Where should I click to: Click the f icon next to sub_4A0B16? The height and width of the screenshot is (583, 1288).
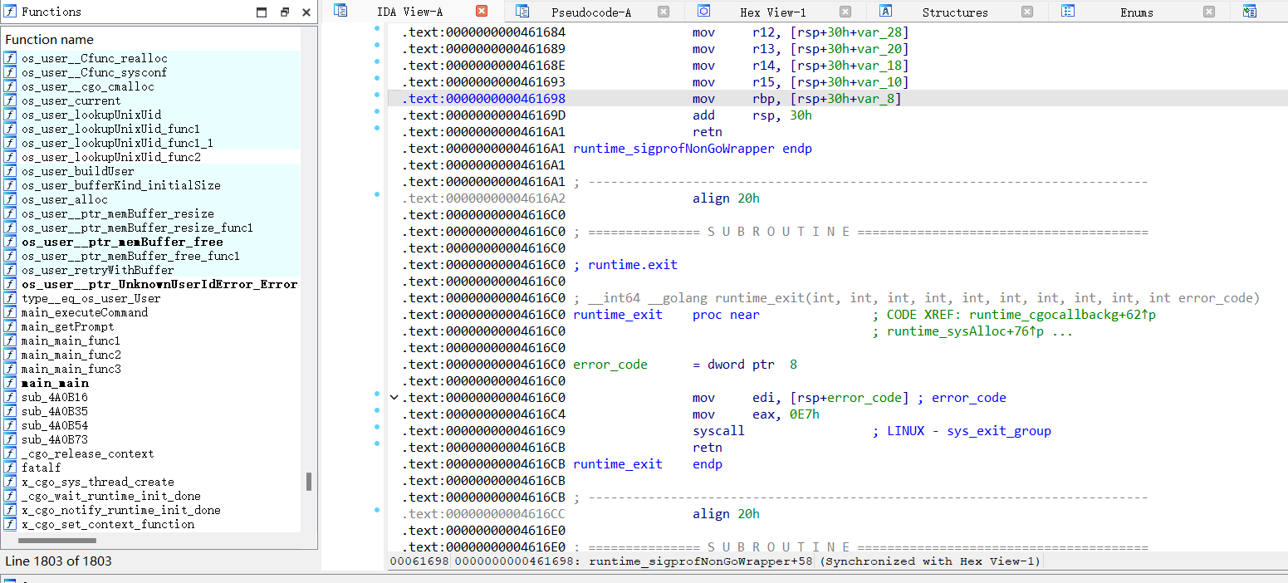click(x=10, y=397)
